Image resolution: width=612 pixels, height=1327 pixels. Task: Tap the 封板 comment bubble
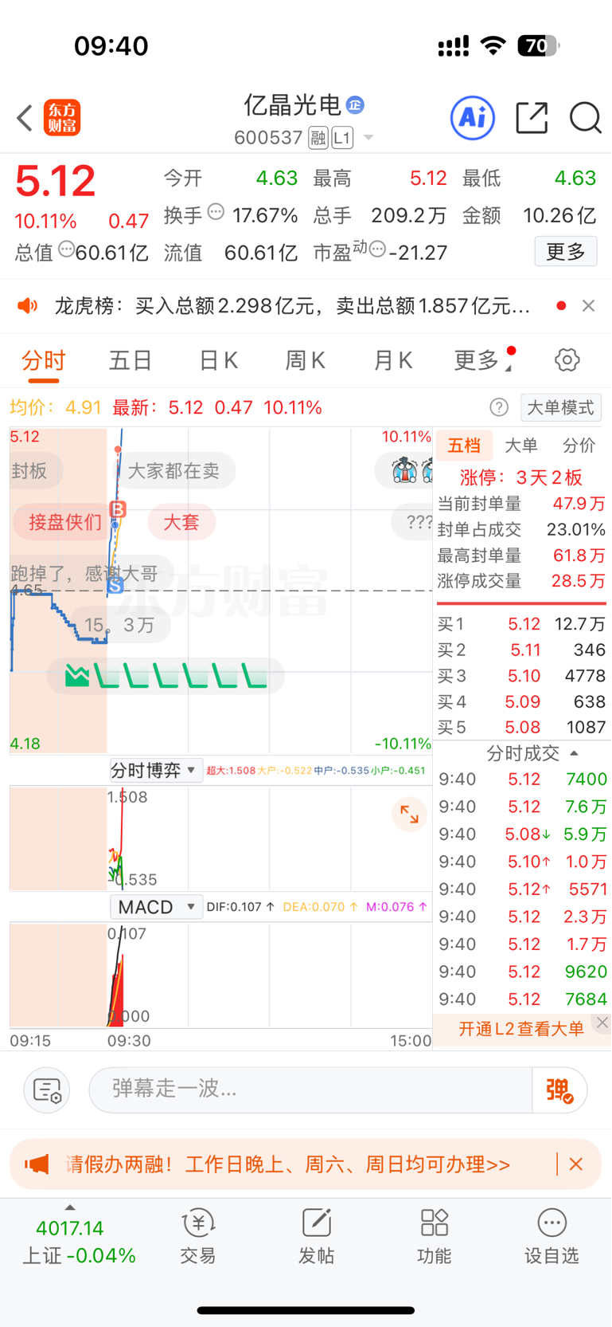(35, 471)
